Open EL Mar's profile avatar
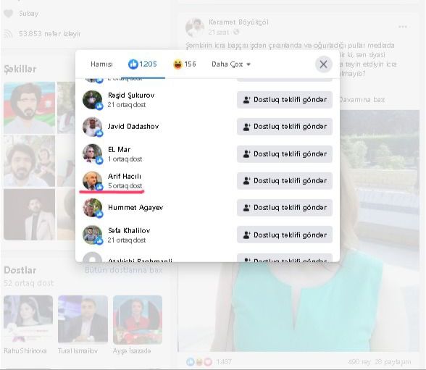The width and height of the screenshot is (426, 370). click(93, 154)
